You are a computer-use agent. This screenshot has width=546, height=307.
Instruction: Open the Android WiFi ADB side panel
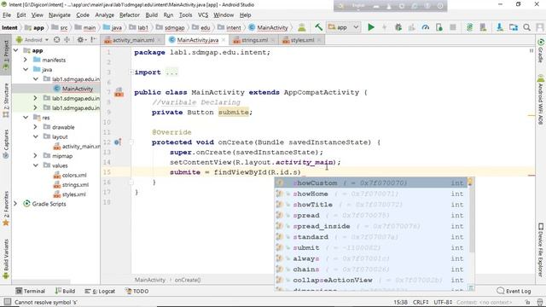(x=540, y=100)
